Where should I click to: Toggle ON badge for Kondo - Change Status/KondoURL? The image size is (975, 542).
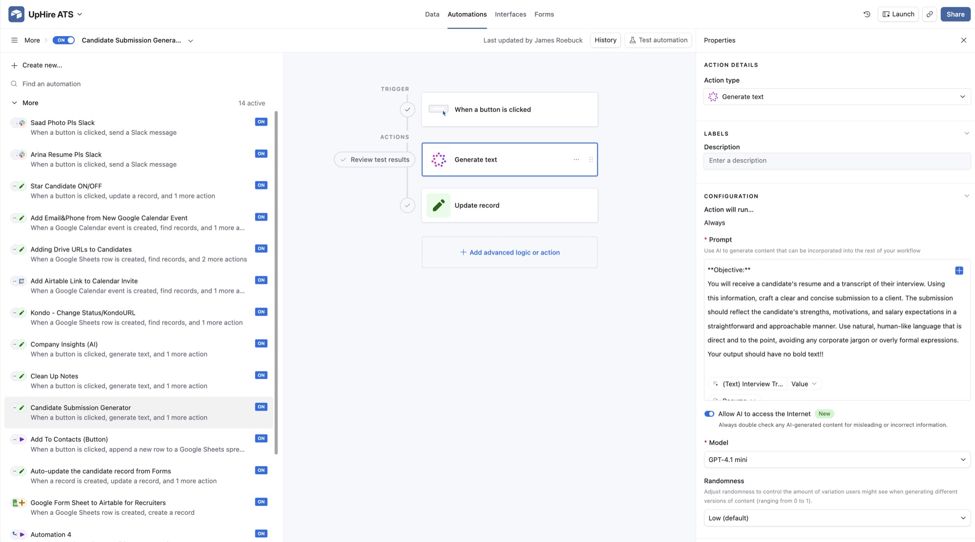click(261, 312)
